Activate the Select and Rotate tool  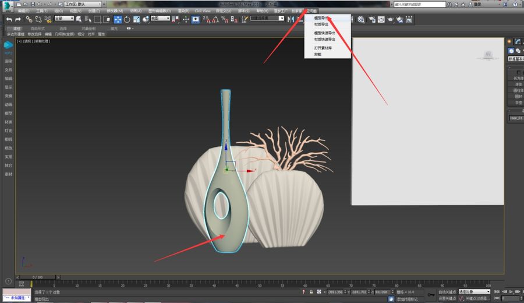pos(127,19)
